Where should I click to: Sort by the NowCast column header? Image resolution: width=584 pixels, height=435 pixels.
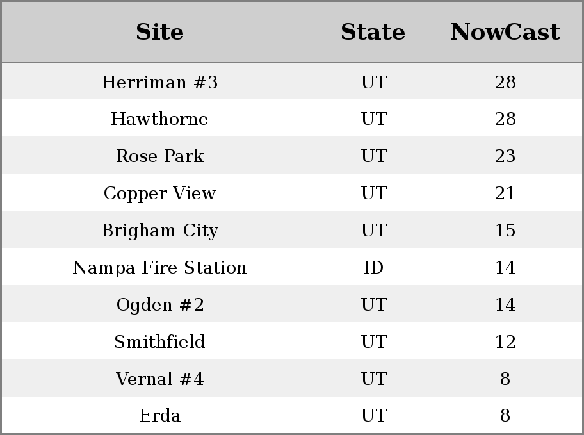click(505, 32)
